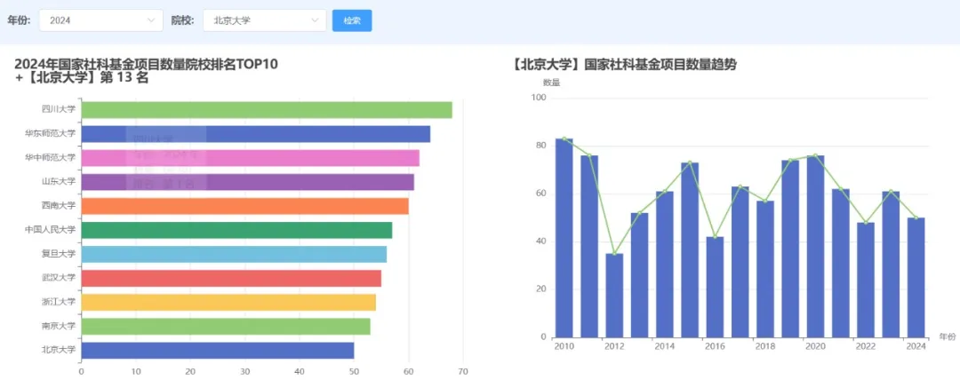Click the 2020 bar in trend chart
Image resolution: width=960 pixels, height=388 pixels.
[815, 247]
